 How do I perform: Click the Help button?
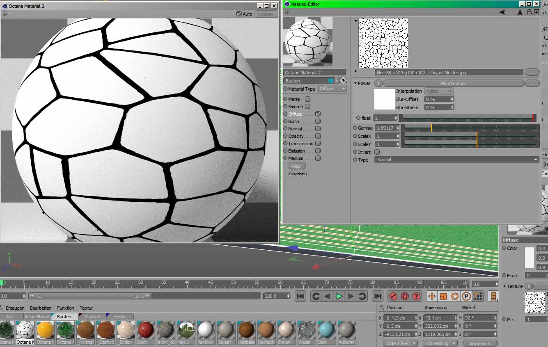pyautogui.click(x=296, y=166)
